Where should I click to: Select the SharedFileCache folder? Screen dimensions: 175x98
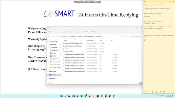[x=69, y=52]
